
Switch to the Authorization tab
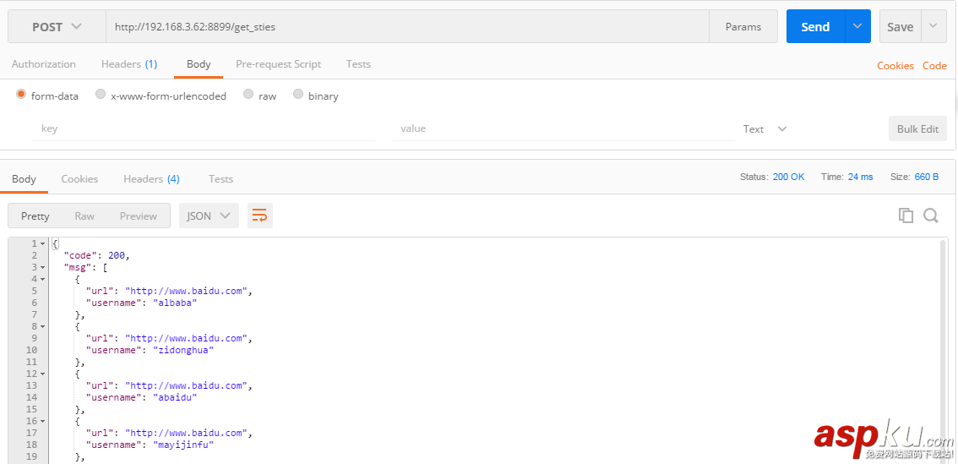click(x=43, y=64)
